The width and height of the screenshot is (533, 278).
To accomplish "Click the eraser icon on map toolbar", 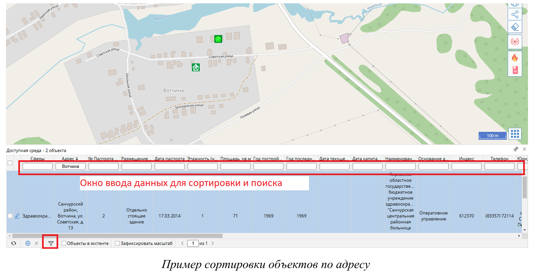I will click(x=515, y=27).
